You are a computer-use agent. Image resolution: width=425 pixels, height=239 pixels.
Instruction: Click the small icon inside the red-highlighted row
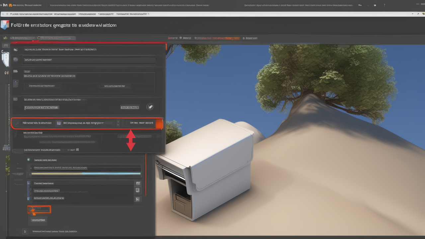click(59, 123)
